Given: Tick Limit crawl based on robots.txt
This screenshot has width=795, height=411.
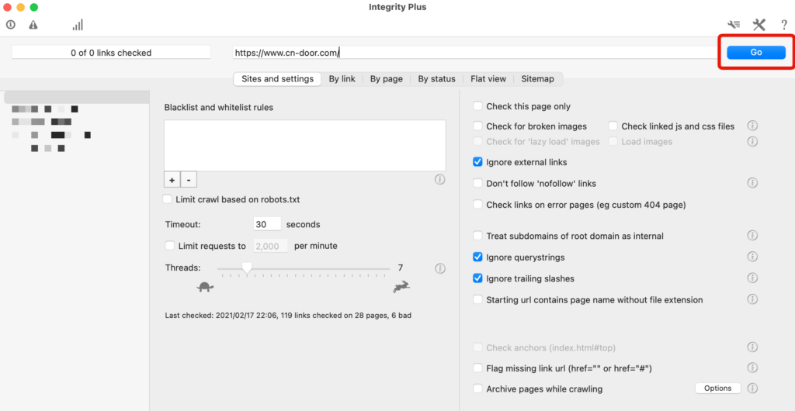Looking at the screenshot, I should pos(168,199).
